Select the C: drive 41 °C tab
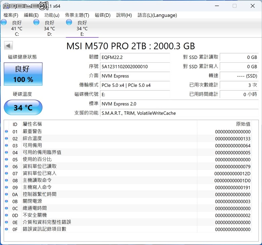 (17, 28)
